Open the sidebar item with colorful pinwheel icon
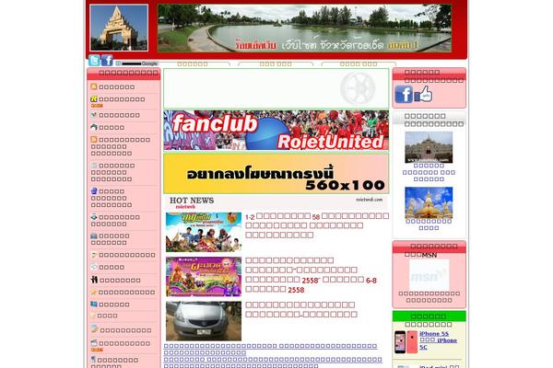553x368 pixels. 115,115
